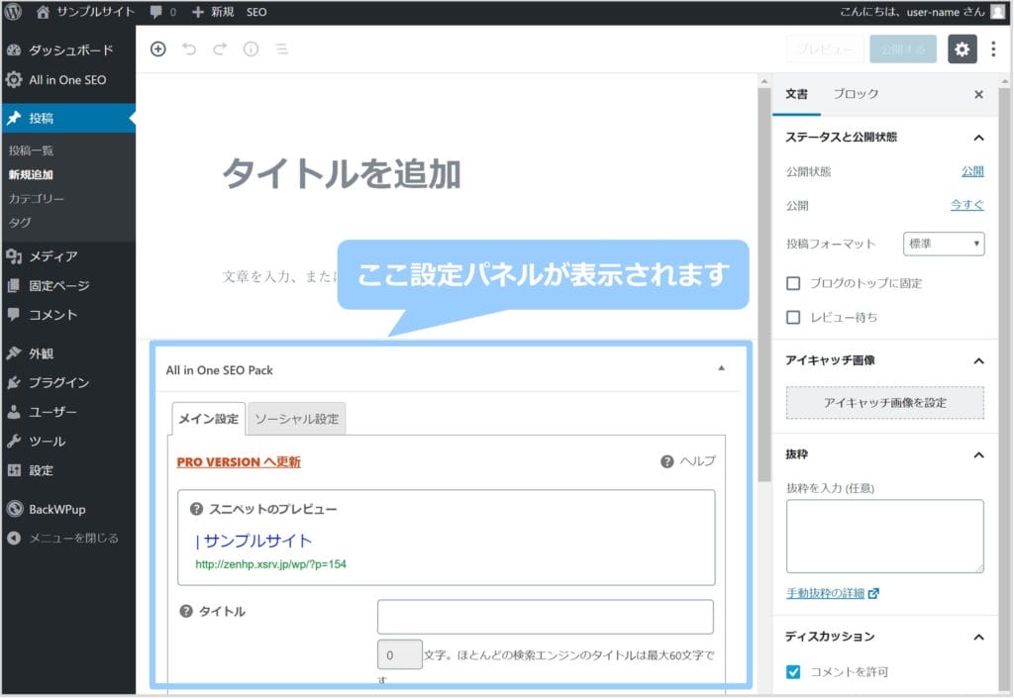This screenshot has width=1014, height=699.
Task: Click the undo arrow in editor toolbar
Action: [189, 50]
